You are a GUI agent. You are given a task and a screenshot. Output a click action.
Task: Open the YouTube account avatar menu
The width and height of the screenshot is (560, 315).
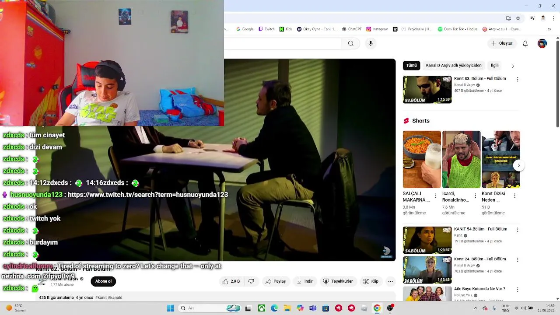[542, 43]
